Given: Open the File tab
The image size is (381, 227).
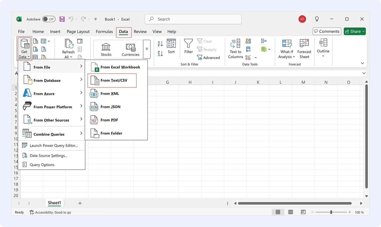Looking at the screenshot, I should [21, 32].
